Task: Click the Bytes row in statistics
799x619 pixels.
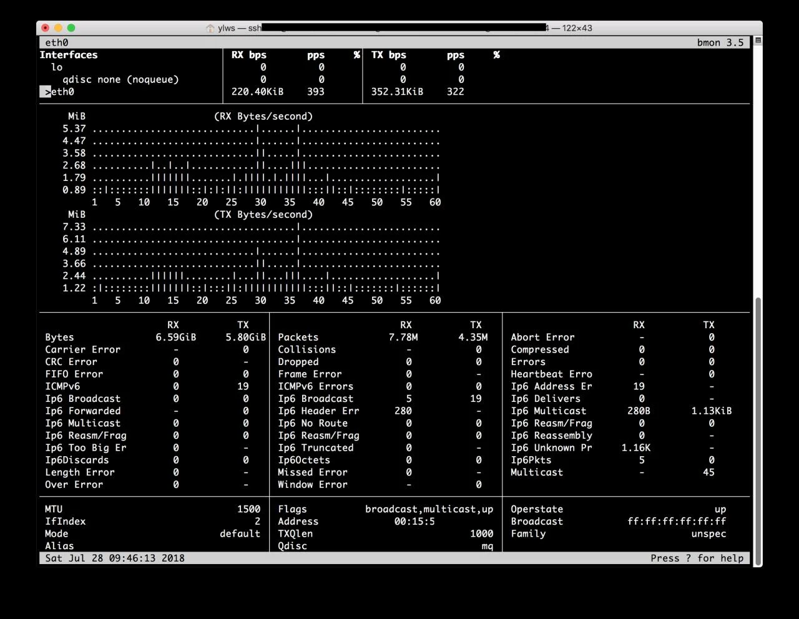Action: [x=59, y=338]
